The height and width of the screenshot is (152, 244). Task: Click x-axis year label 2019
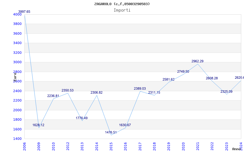click(169, 146)
